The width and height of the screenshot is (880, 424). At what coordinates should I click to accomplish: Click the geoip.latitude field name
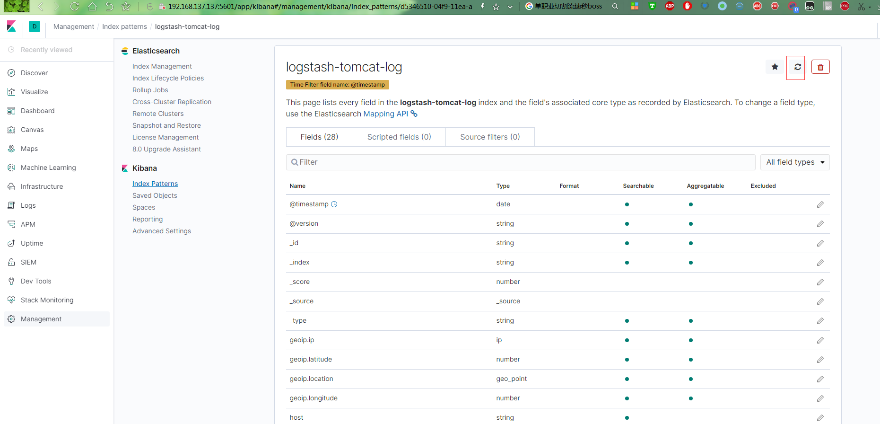[x=311, y=360]
